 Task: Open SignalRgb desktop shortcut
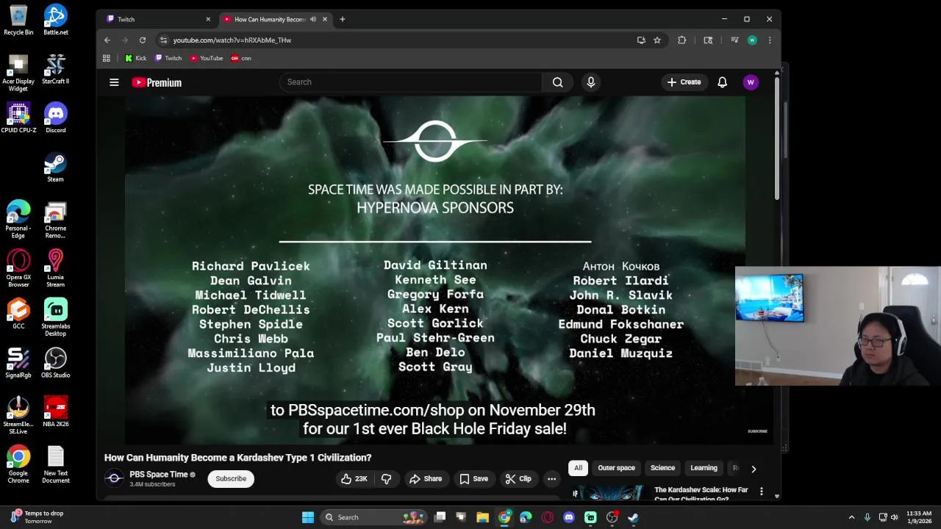click(x=18, y=362)
